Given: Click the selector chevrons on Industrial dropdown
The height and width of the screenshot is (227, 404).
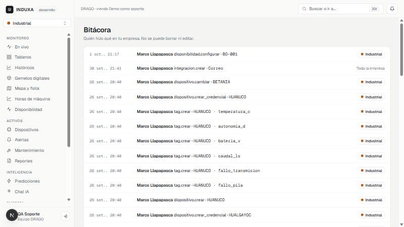Looking at the screenshot, I should pyautogui.click(x=65, y=23).
